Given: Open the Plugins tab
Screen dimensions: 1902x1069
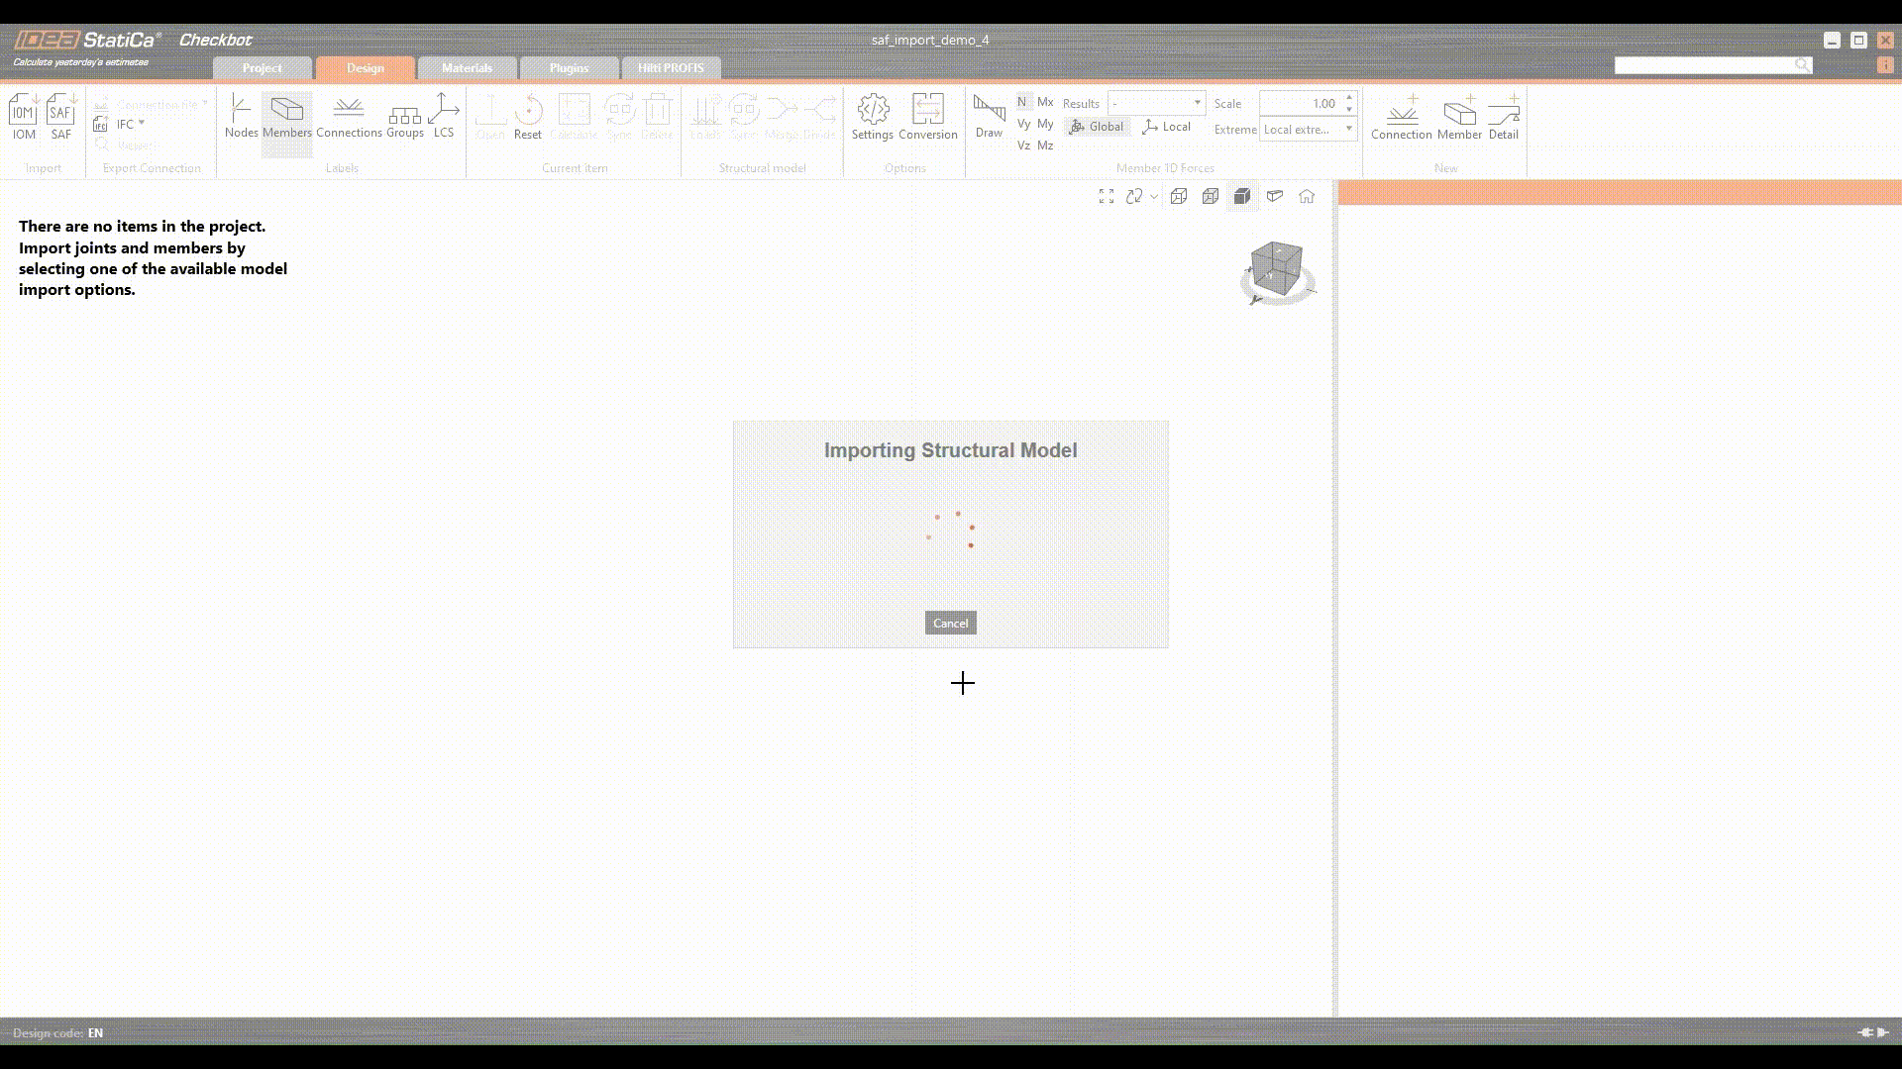Looking at the screenshot, I should tap(569, 68).
